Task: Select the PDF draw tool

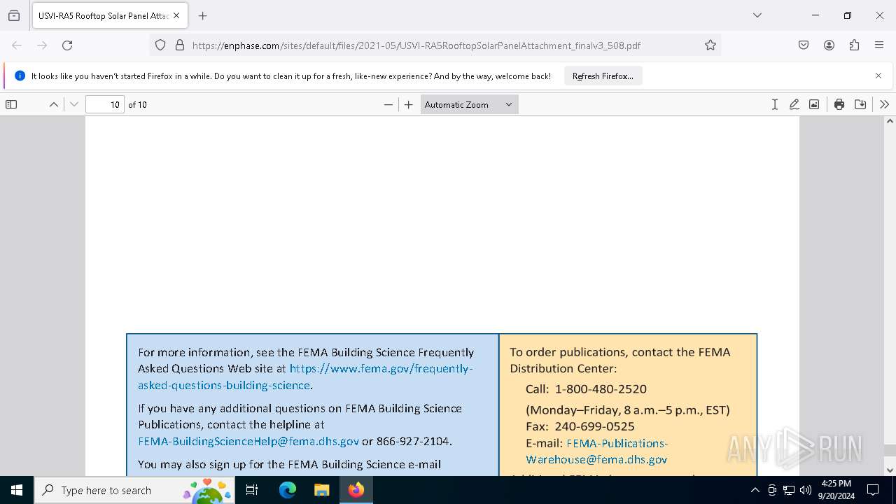Action: tap(794, 104)
